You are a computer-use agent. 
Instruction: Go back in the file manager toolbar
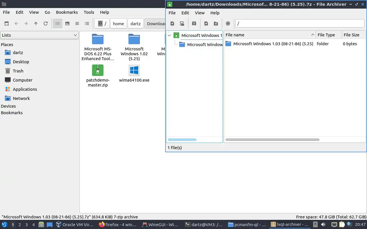[16, 23]
